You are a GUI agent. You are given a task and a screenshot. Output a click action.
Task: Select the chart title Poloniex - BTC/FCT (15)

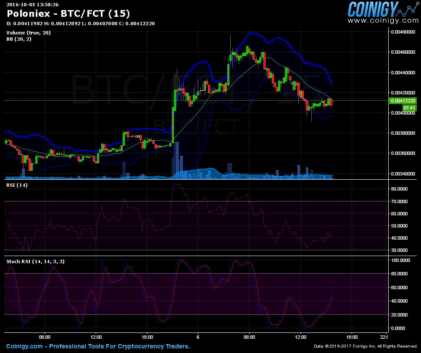pyautogui.click(x=68, y=13)
